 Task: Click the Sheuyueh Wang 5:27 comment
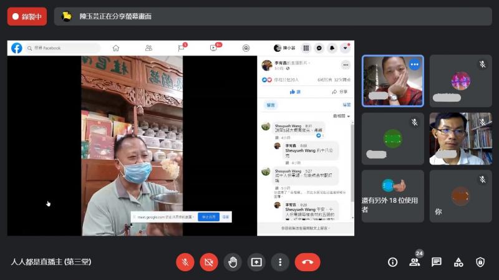[x=306, y=176]
